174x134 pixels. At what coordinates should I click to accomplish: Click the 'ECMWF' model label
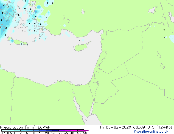pos(44,127)
